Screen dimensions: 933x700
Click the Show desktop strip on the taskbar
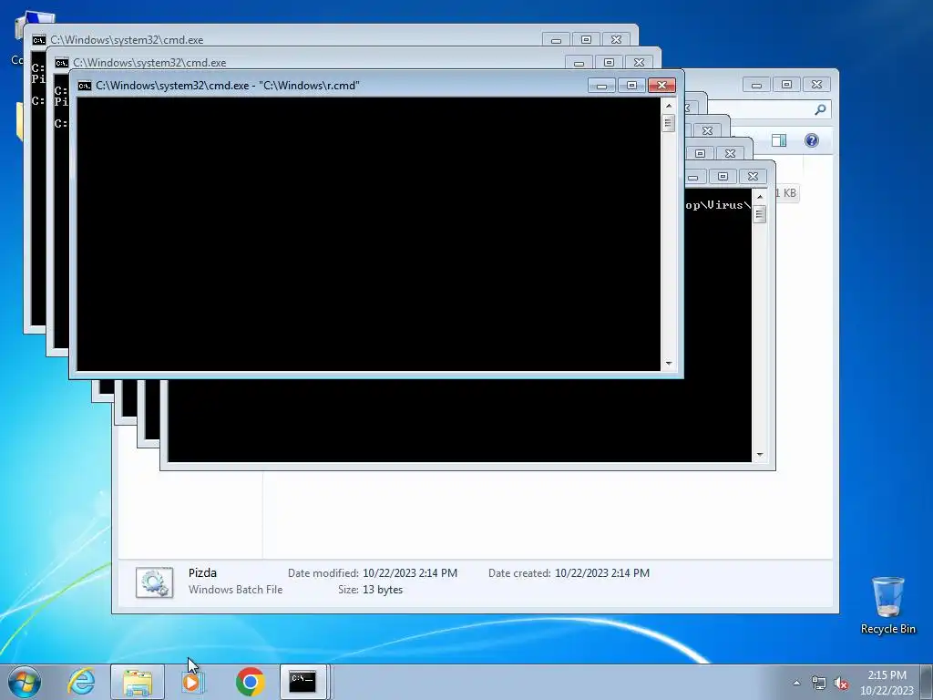click(x=928, y=682)
